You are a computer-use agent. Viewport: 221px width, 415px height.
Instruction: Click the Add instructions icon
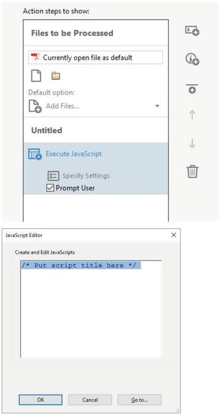coord(192,60)
